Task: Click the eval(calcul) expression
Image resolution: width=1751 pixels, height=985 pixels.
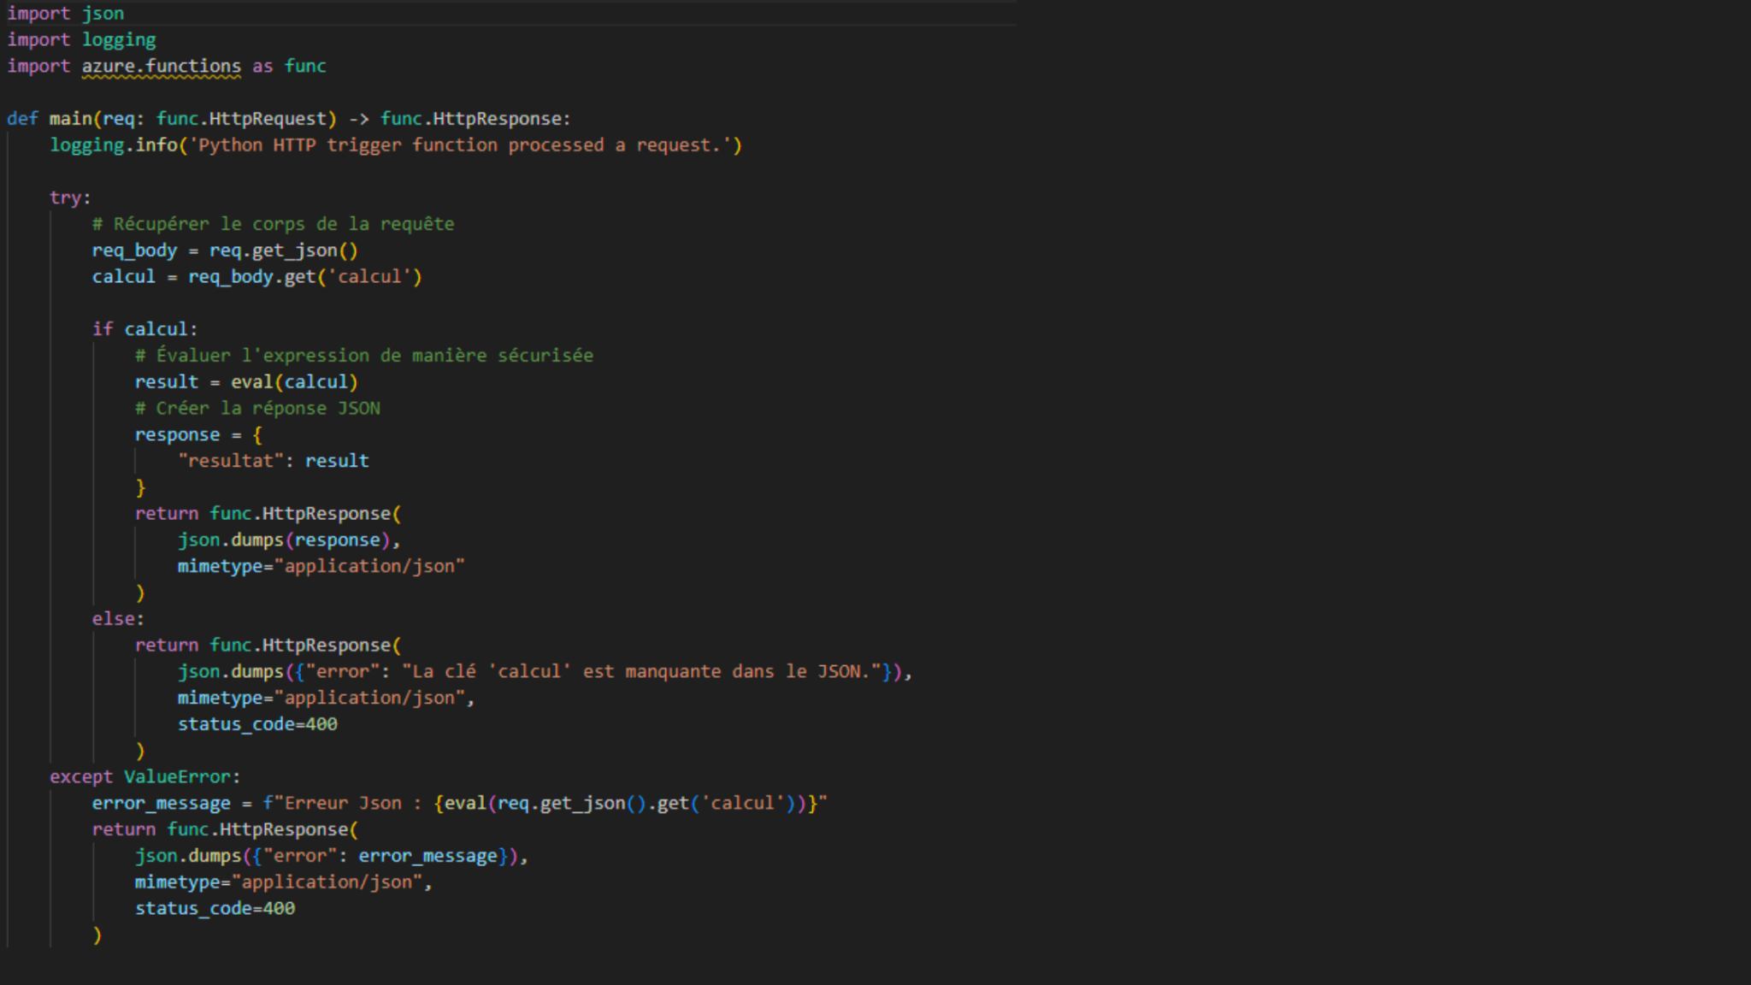Action: 295,381
